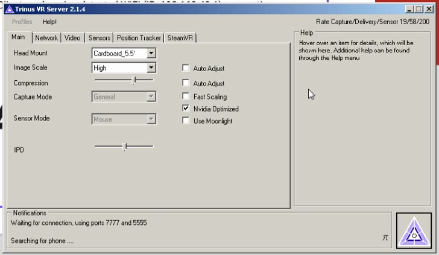Click the Head Mount label
Viewport: 439px width, 255px height.
(31, 53)
